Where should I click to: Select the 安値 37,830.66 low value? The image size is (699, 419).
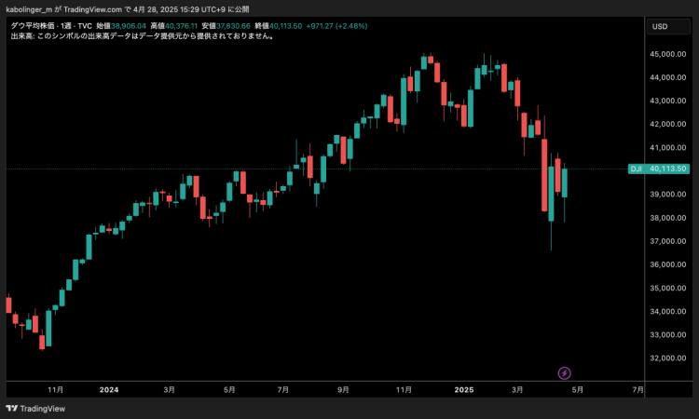tap(226, 26)
